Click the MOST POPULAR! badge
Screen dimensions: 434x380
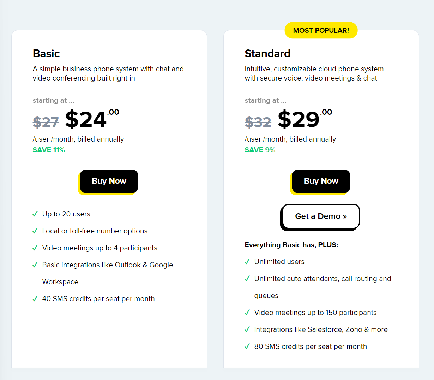point(321,30)
